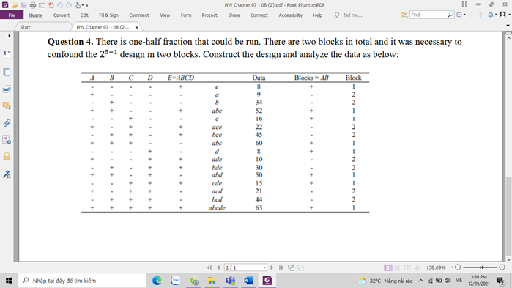This screenshot has width=512, height=288.
Task: Save the document with the diskette icon
Action: click(24, 5)
